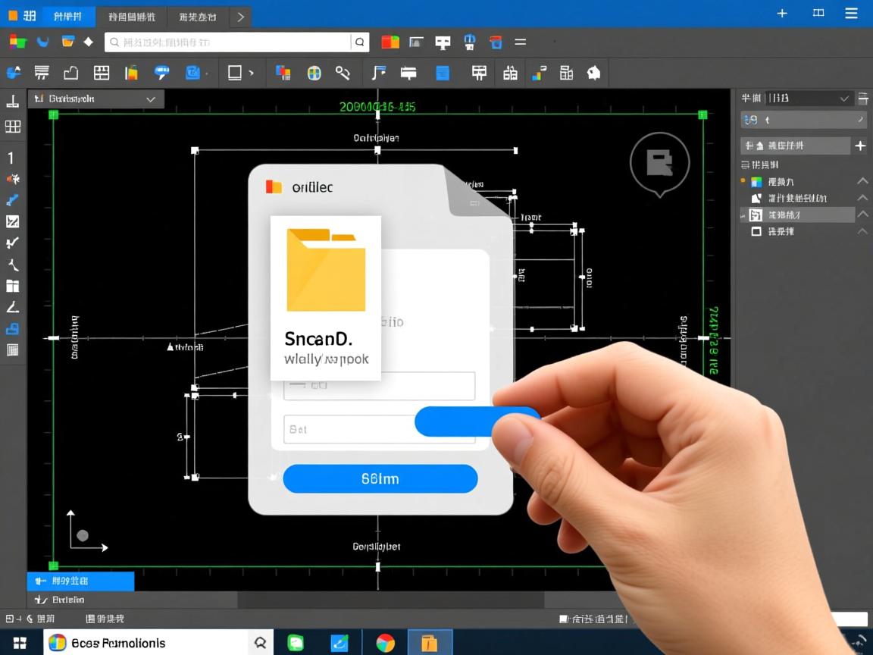Click the blue document icon in toolbar

[443, 73]
